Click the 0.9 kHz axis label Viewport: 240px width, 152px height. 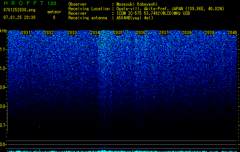point(3,87)
